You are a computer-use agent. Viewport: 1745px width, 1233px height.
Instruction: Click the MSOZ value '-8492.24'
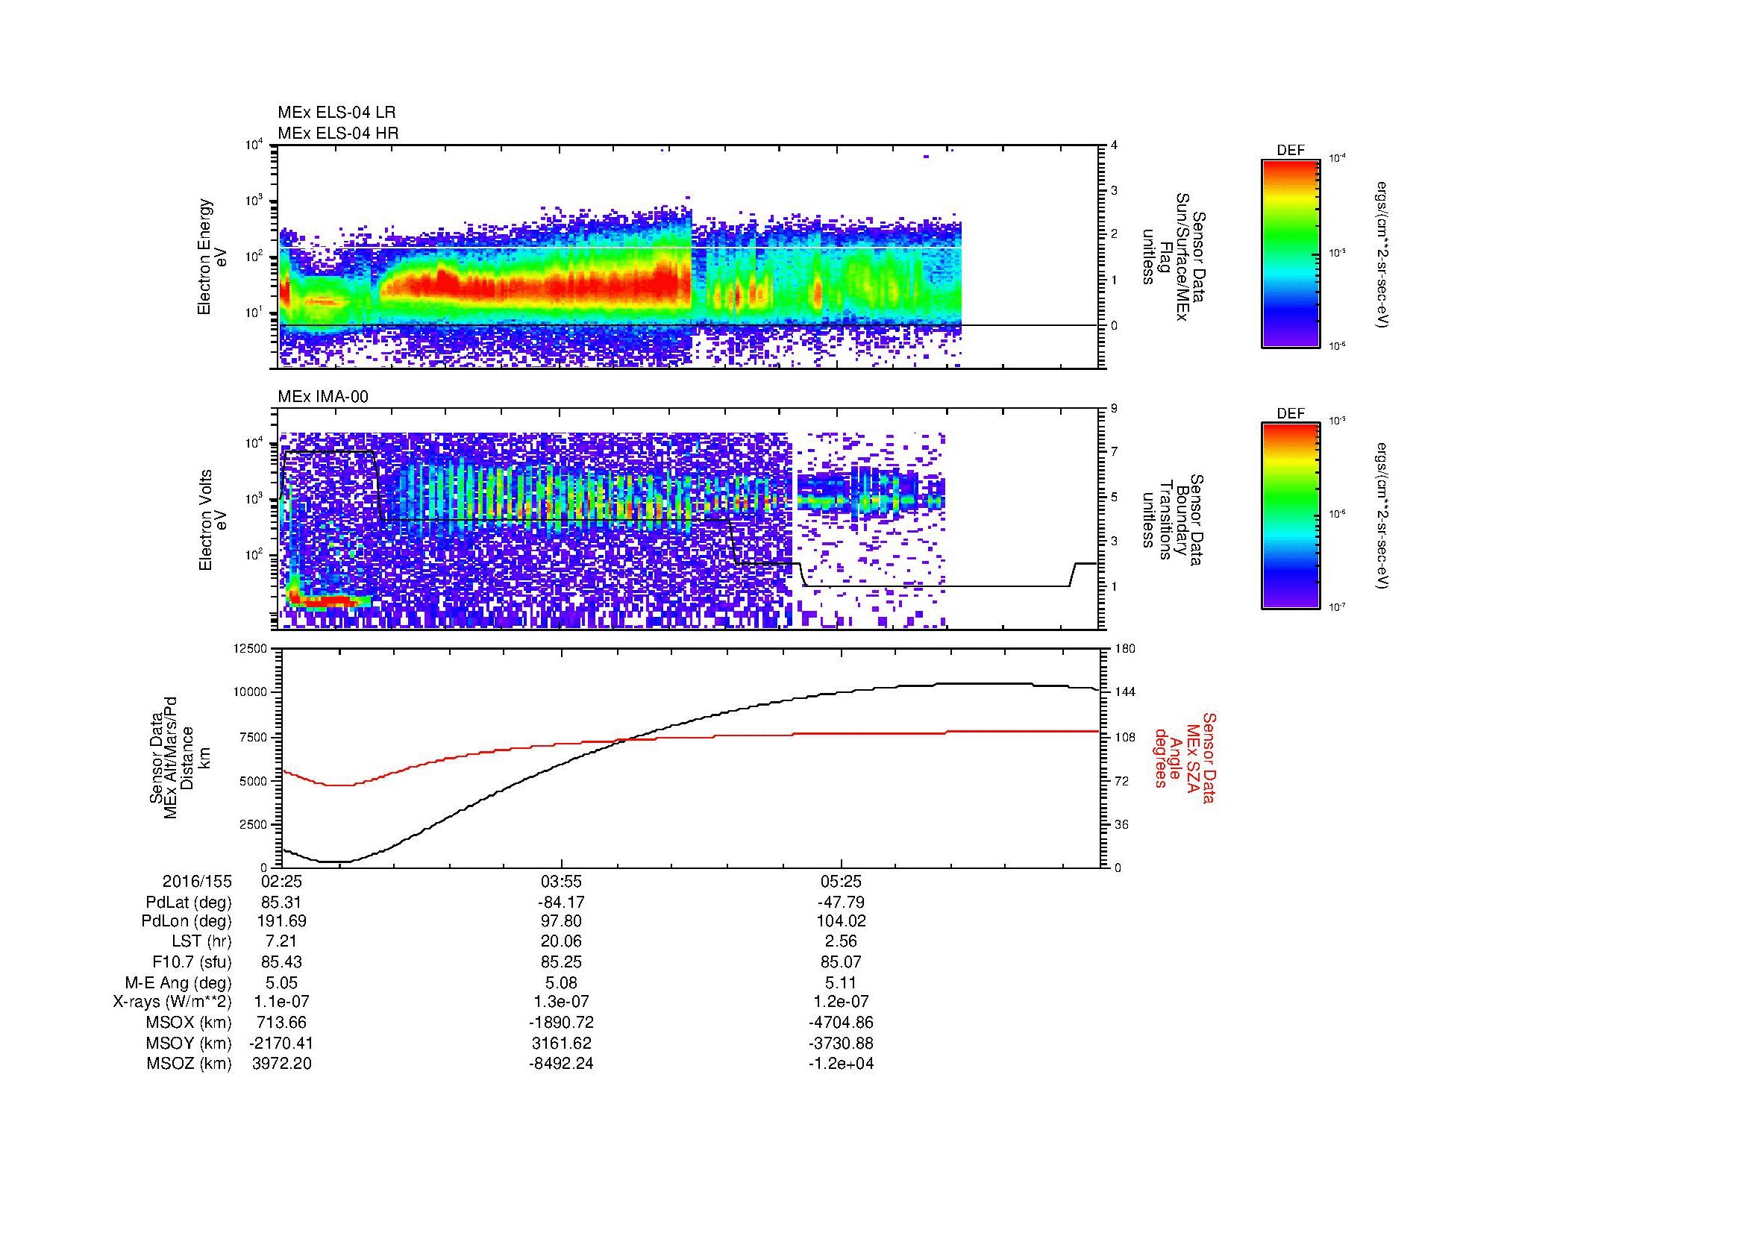click(561, 1064)
